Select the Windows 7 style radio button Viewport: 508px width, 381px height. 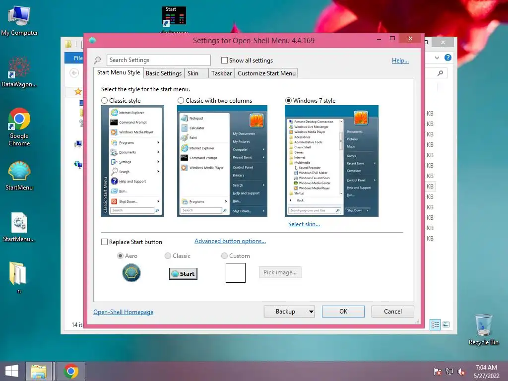coord(288,100)
